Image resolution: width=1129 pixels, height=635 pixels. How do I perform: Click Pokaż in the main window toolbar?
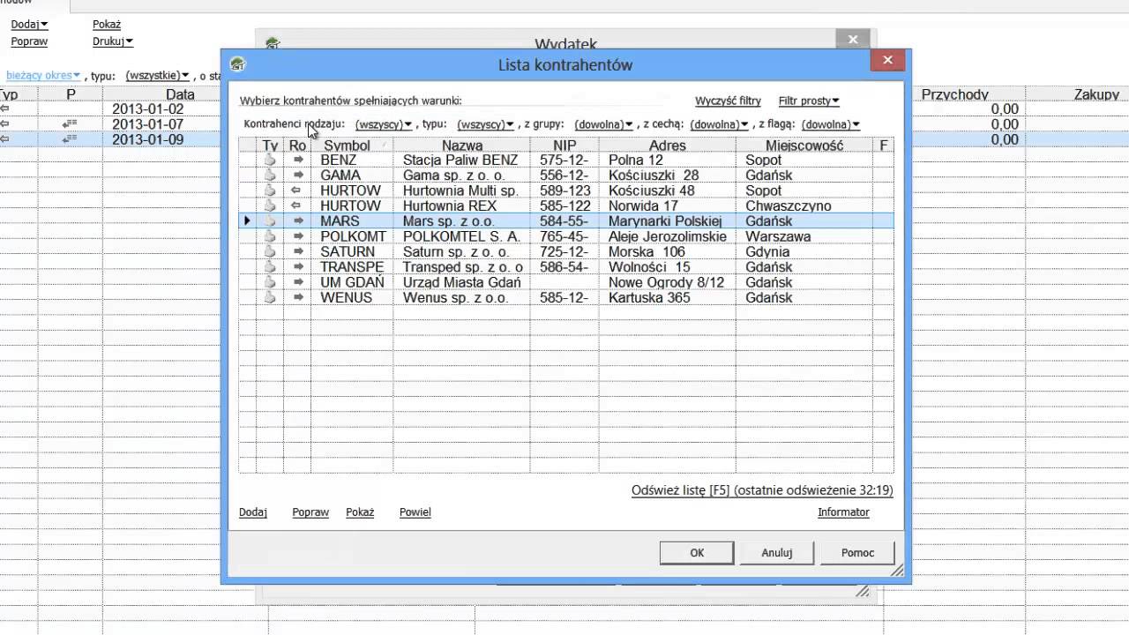[x=107, y=25]
